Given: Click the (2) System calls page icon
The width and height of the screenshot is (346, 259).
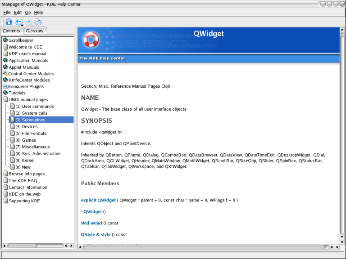Looking at the screenshot, I should point(13,113).
